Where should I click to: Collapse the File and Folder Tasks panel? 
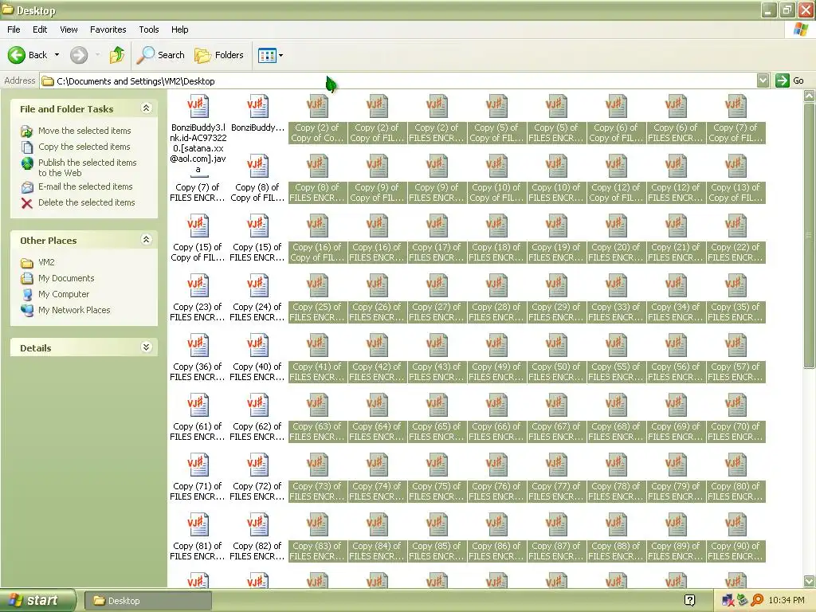point(147,108)
